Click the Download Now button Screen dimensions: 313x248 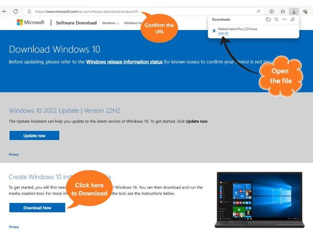coord(37,208)
